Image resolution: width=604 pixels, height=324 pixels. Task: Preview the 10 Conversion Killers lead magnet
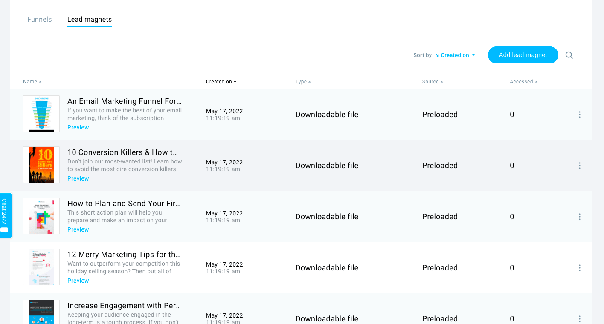[x=78, y=178]
